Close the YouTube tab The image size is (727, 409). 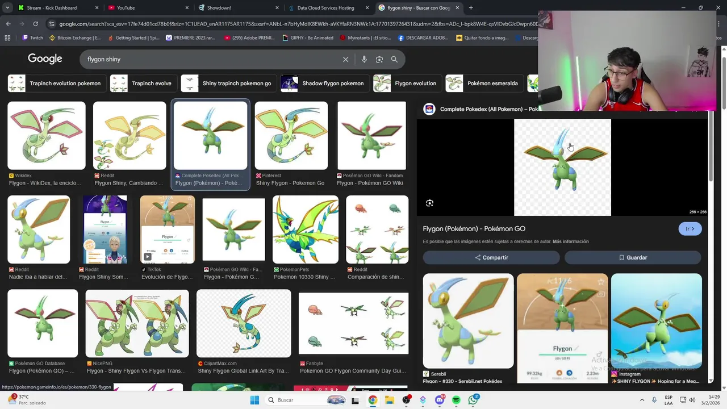click(x=187, y=8)
